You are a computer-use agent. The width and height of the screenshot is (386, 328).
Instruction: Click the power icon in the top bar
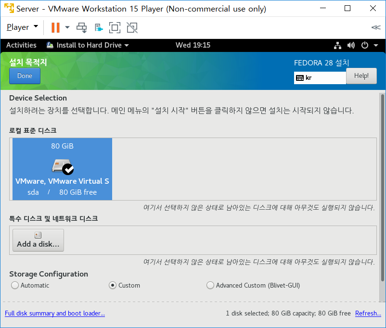click(365, 45)
